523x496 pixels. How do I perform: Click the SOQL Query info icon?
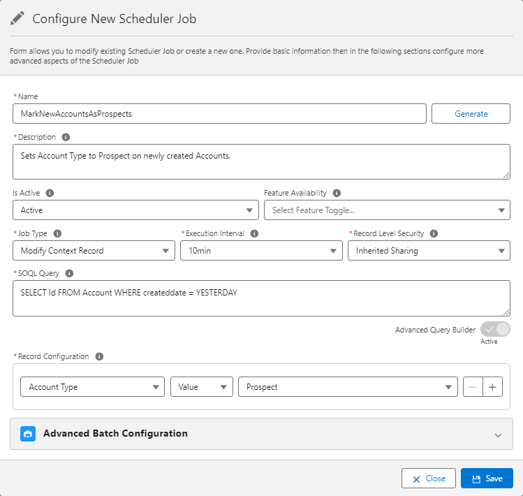pos(69,273)
